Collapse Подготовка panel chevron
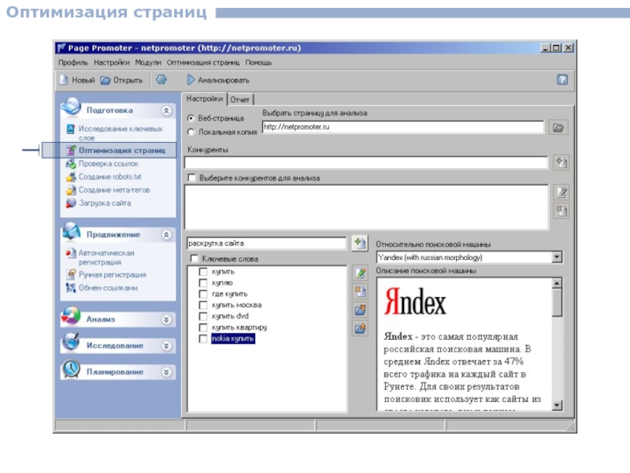This screenshot has height=473, width=630. tap(166, 110)
